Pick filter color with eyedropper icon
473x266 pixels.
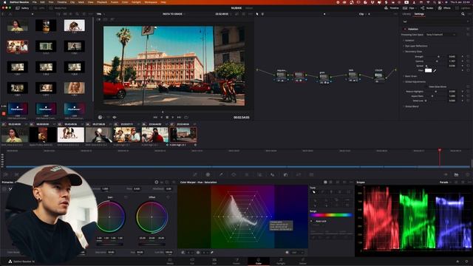click(435, 71)
